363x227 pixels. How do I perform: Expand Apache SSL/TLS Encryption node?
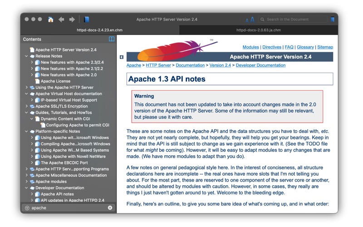tap(26, 106)
